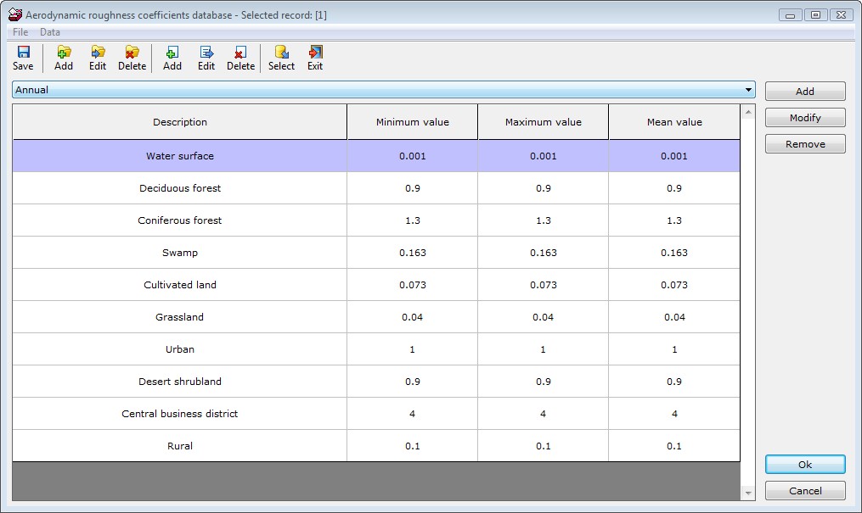Select the Coniferous forest row

(x=180, y=220)
